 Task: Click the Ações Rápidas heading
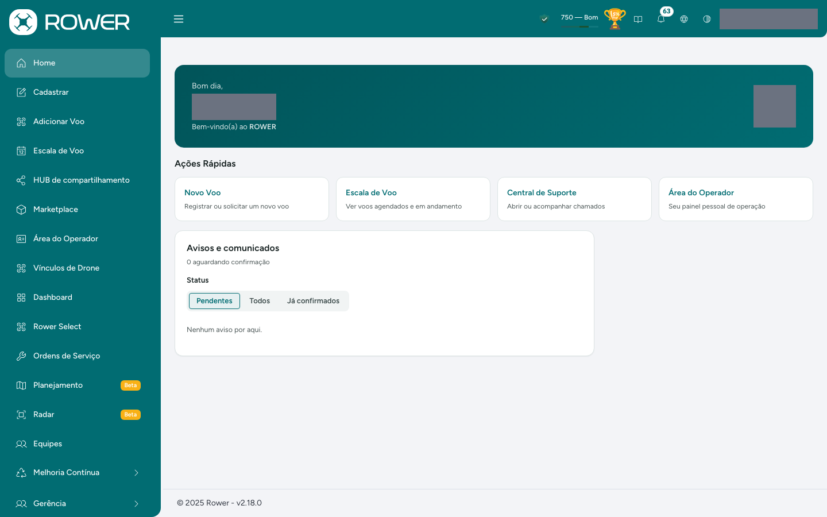coord(205,164)
